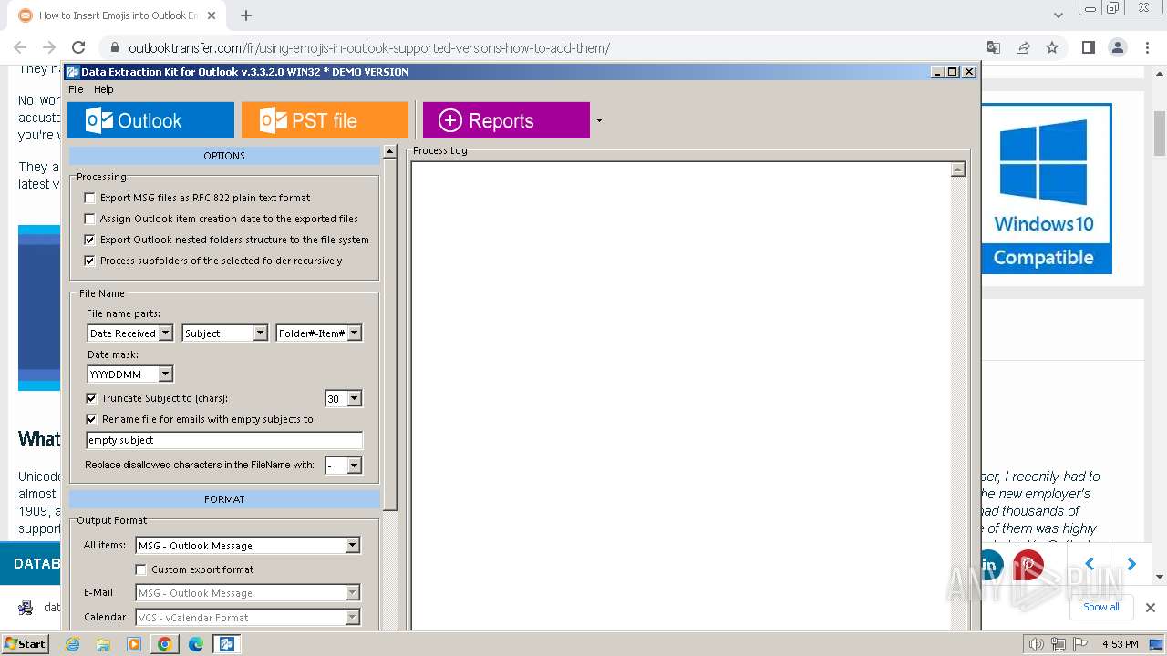Click the volume speaker tray icon
This screenshot has height=656, width=1167.
(1036, 644)
